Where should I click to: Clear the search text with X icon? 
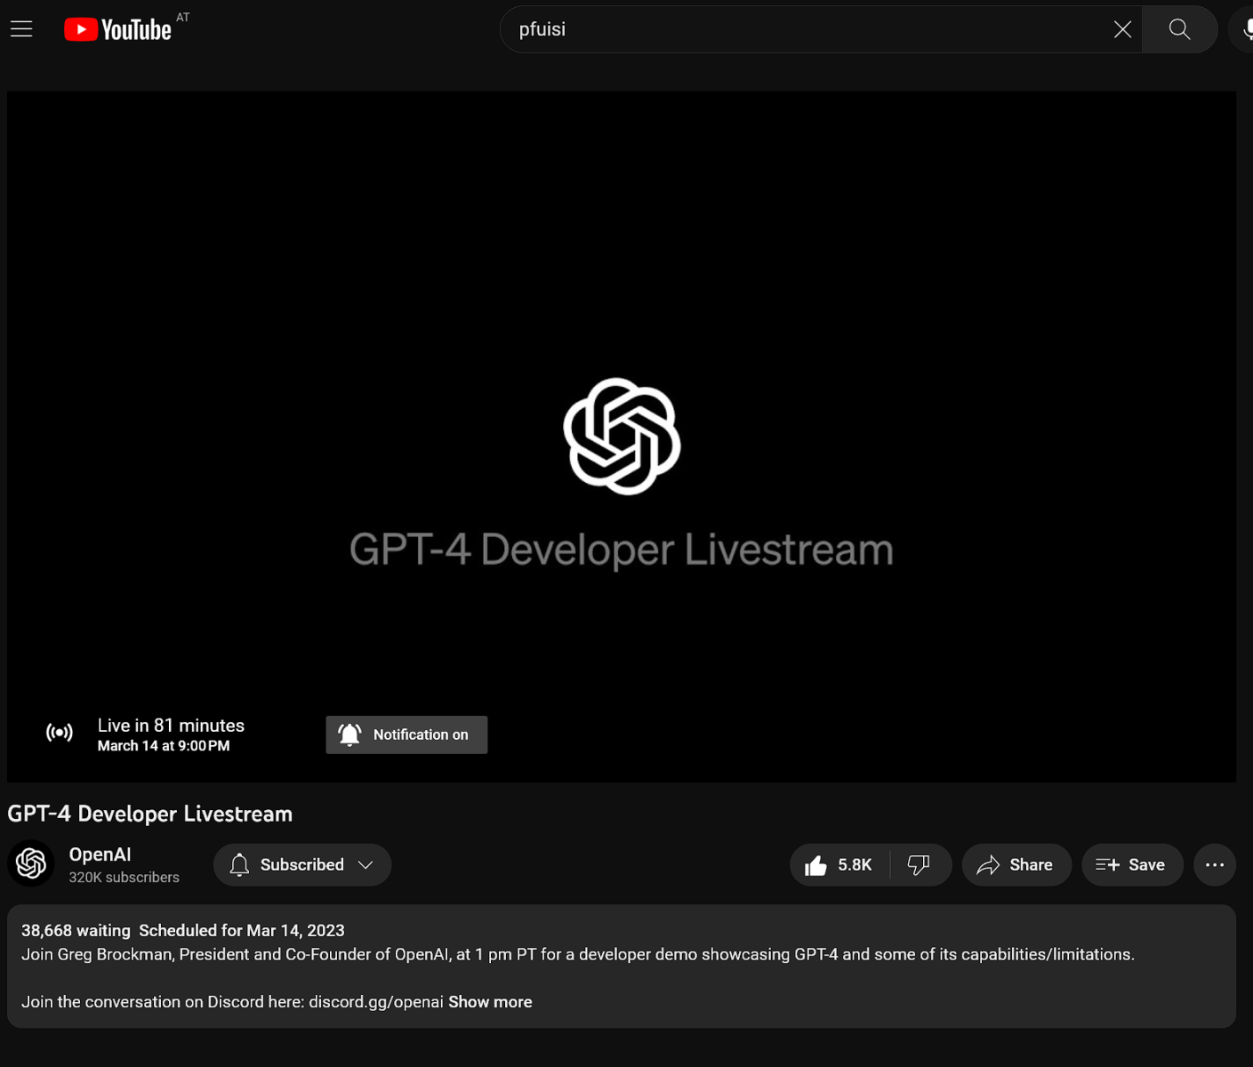click(x=1122, y=29)
